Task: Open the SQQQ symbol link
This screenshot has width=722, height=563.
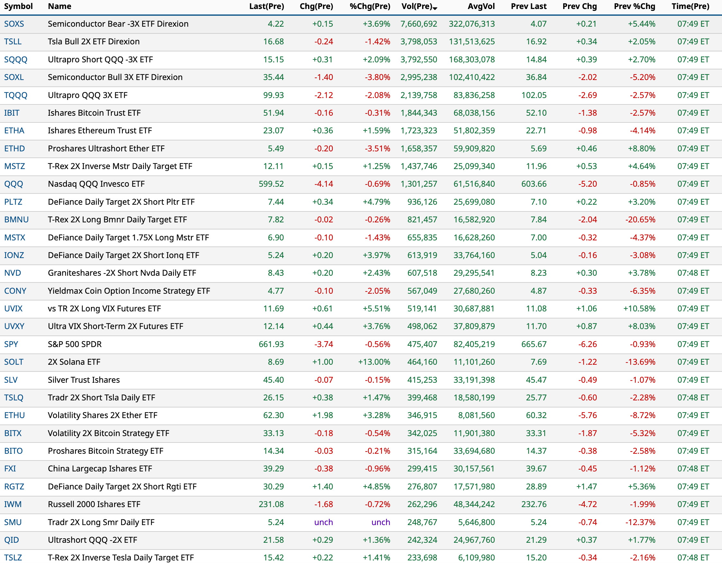Action: [15, 59]
